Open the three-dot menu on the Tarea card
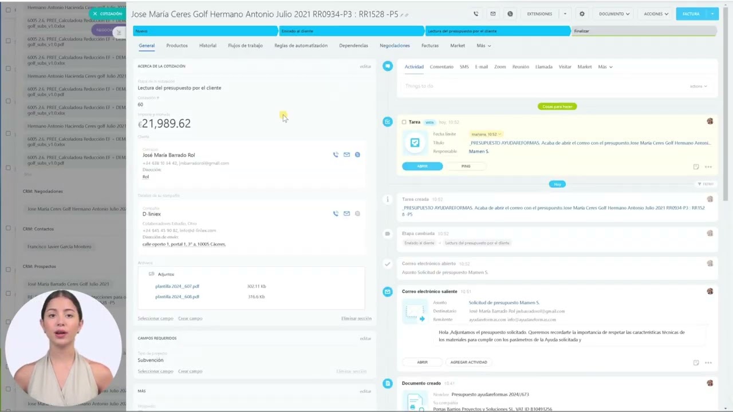 tap(708, 167)
